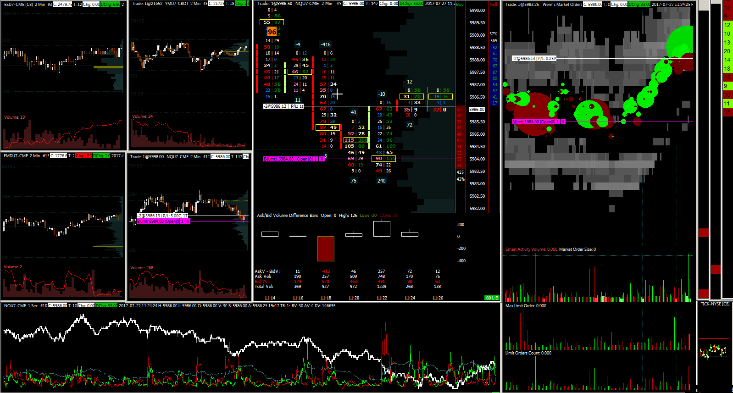733x393 pixels.
Task: Click the Total Vol row label
Action: point(264,287)
